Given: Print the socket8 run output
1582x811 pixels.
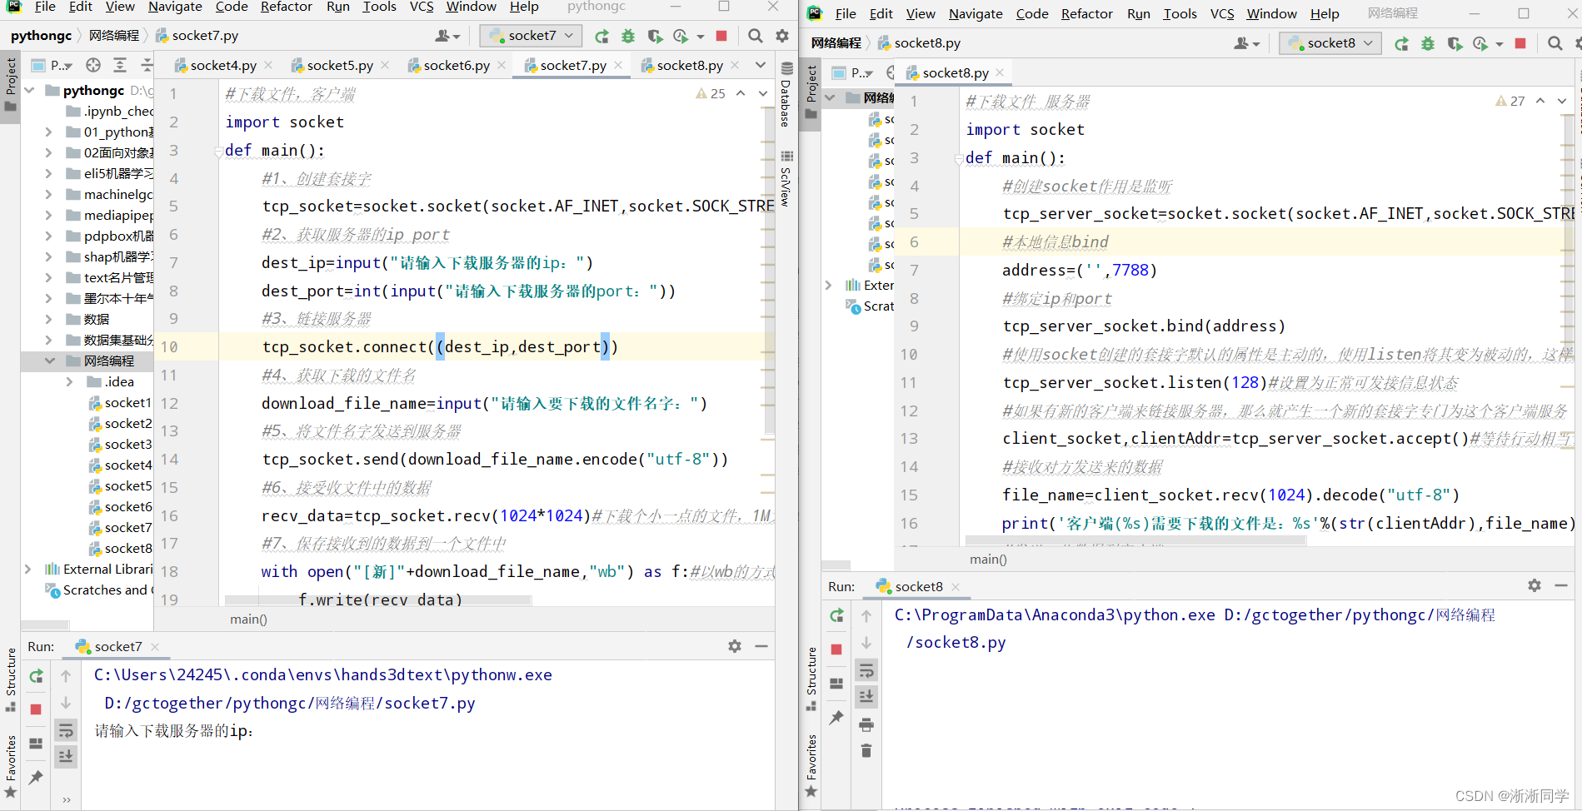Looking at the screenshot, I should point(866,724).
